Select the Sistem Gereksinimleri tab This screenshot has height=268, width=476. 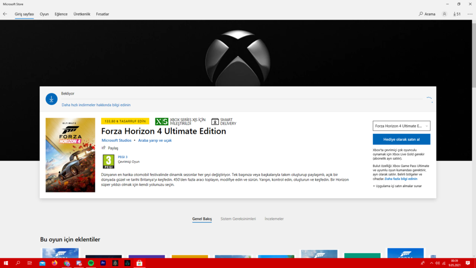[x=238, y=219]
